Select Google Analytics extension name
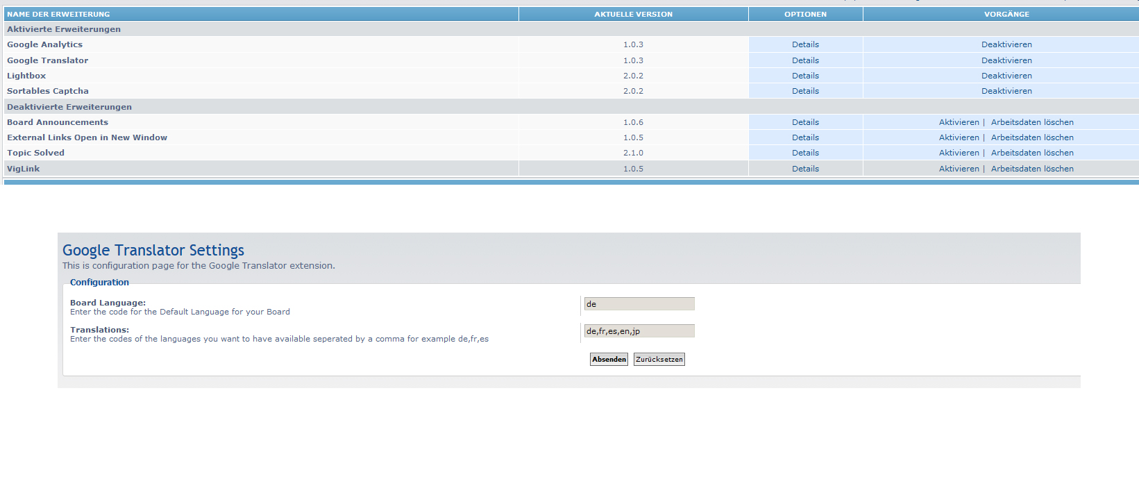The width and height of the screenshot is (1139, 486). [x=44, y=44]
